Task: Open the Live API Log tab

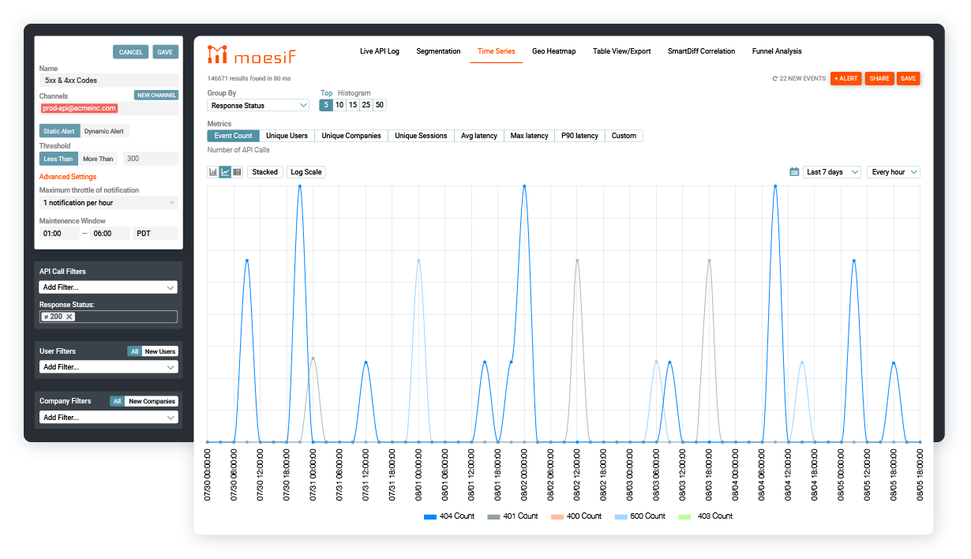Action: 380,51
